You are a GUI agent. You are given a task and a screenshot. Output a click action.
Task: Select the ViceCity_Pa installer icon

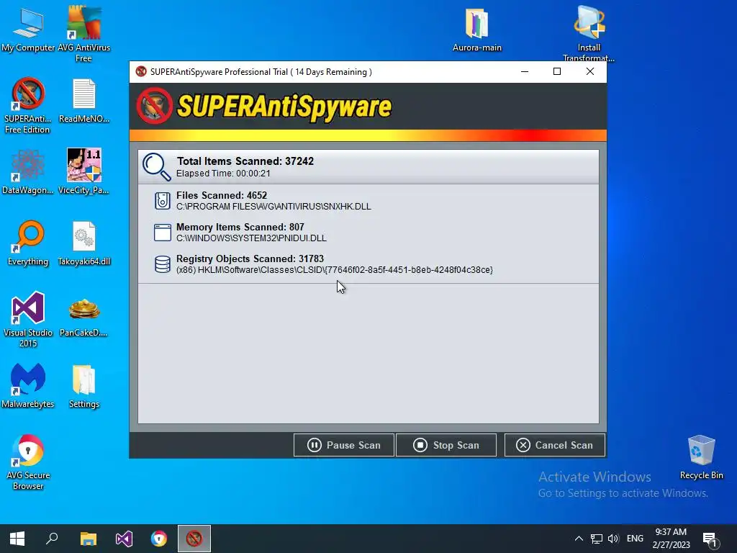(83, 171)
